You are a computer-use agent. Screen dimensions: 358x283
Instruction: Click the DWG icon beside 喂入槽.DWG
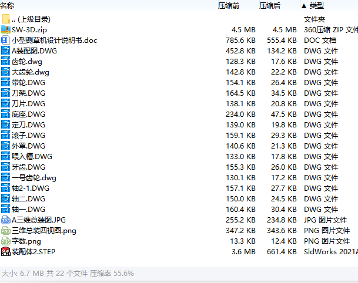[x=6, y=156]
